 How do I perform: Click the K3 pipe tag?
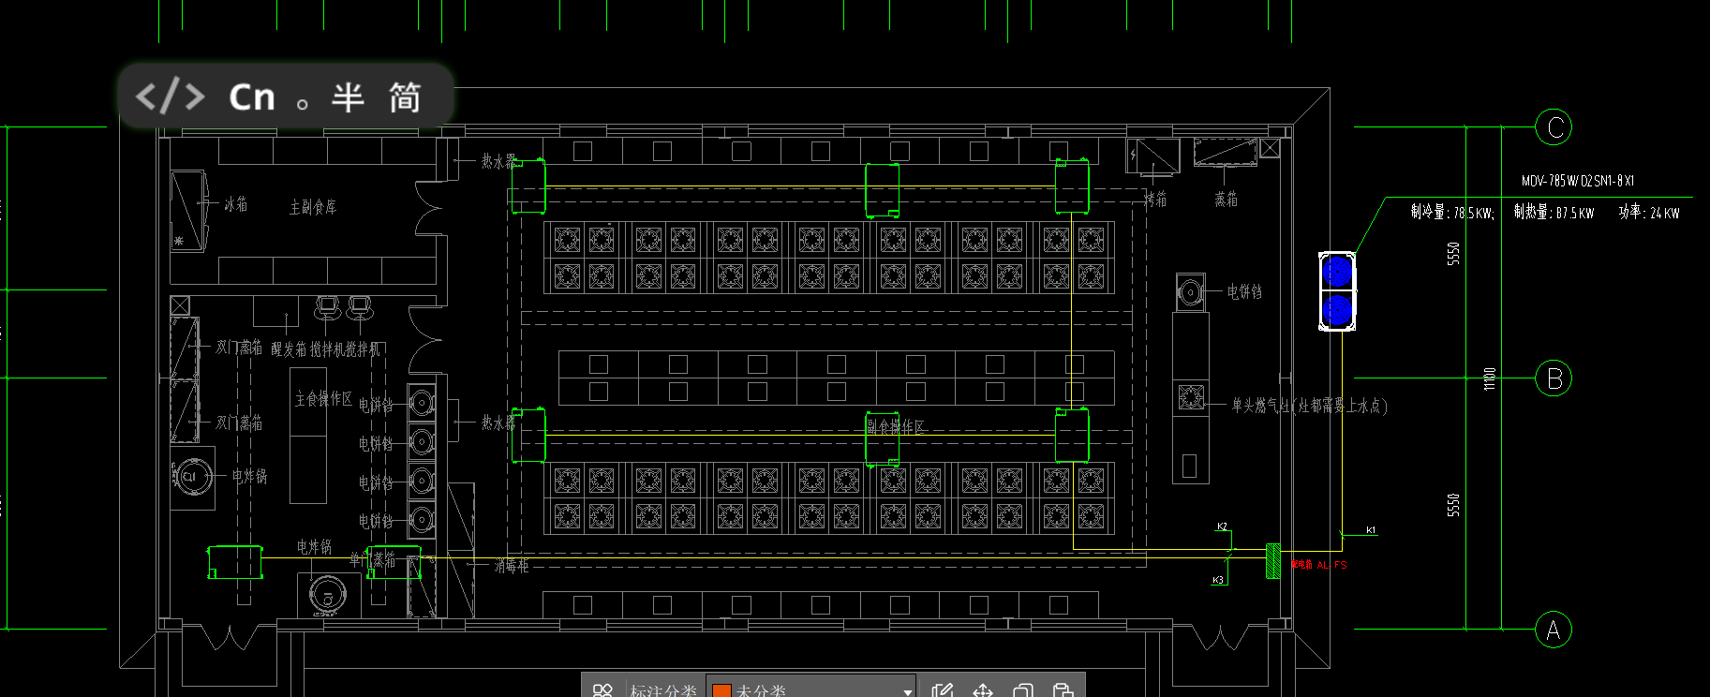1218,580
